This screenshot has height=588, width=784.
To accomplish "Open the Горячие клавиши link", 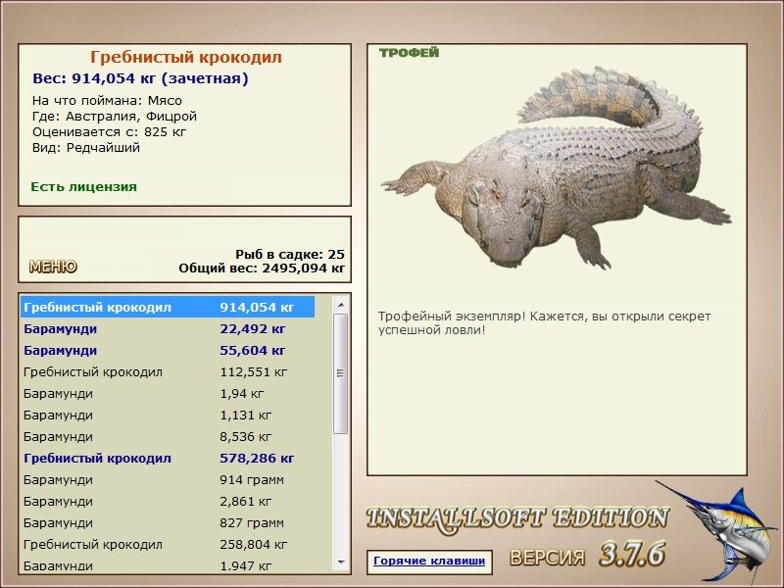I will tap(429, 561).
